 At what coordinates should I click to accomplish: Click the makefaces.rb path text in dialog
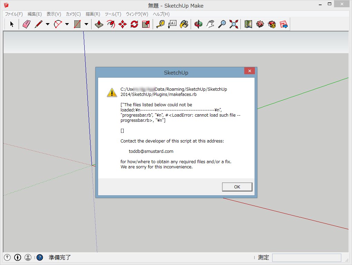[x=174, y=92]
